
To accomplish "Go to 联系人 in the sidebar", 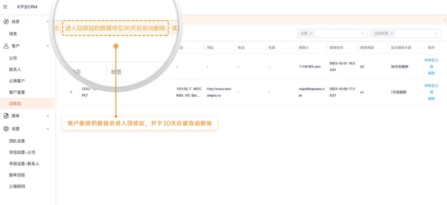I will click(15, 69).
